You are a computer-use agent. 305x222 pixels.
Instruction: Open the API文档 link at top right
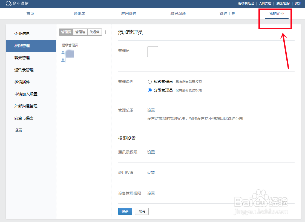265,4
